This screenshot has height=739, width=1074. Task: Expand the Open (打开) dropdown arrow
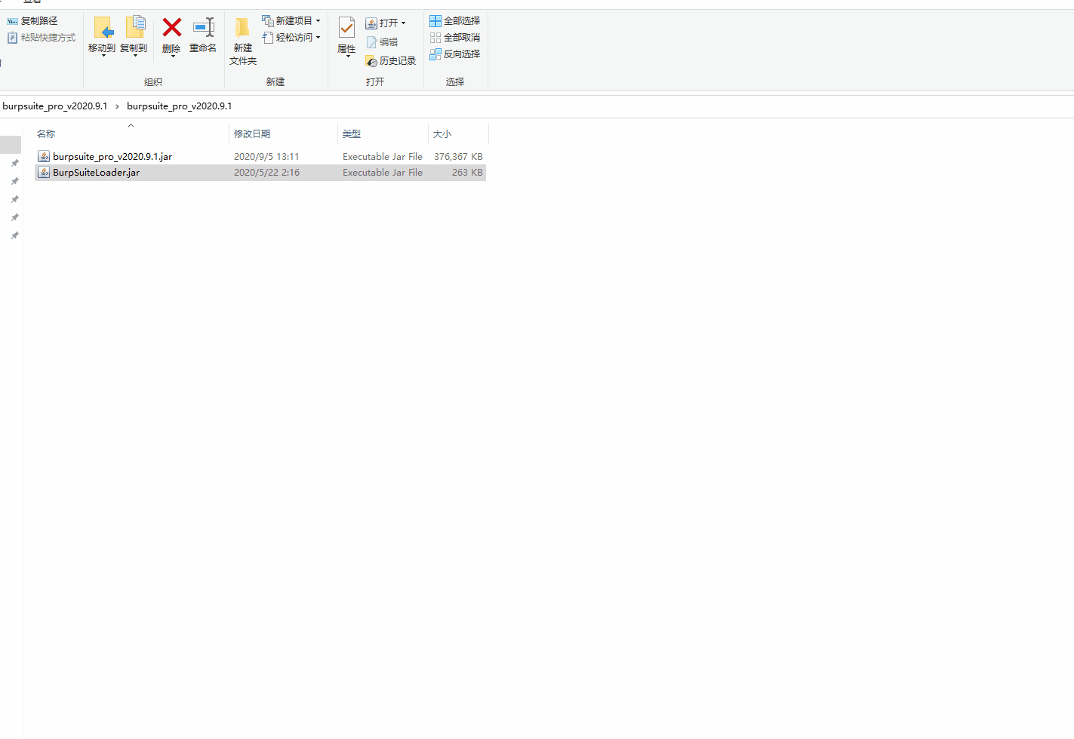[x=403, y=23]
